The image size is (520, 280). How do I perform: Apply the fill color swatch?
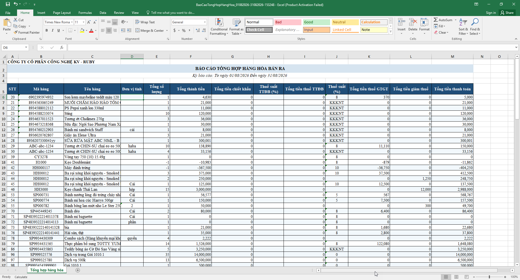coord(82,30)
